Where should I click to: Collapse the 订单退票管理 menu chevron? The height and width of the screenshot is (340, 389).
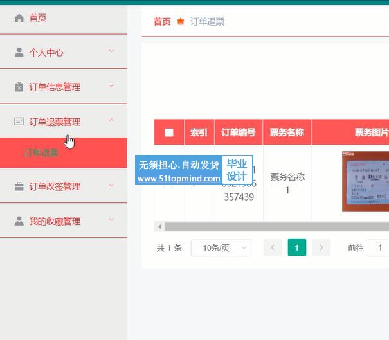point(111,121)
